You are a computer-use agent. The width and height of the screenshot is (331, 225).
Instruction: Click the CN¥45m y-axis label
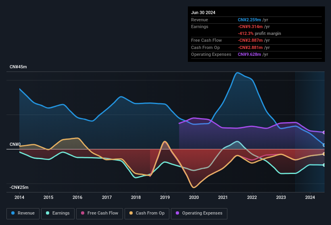[x=18, y=67]
